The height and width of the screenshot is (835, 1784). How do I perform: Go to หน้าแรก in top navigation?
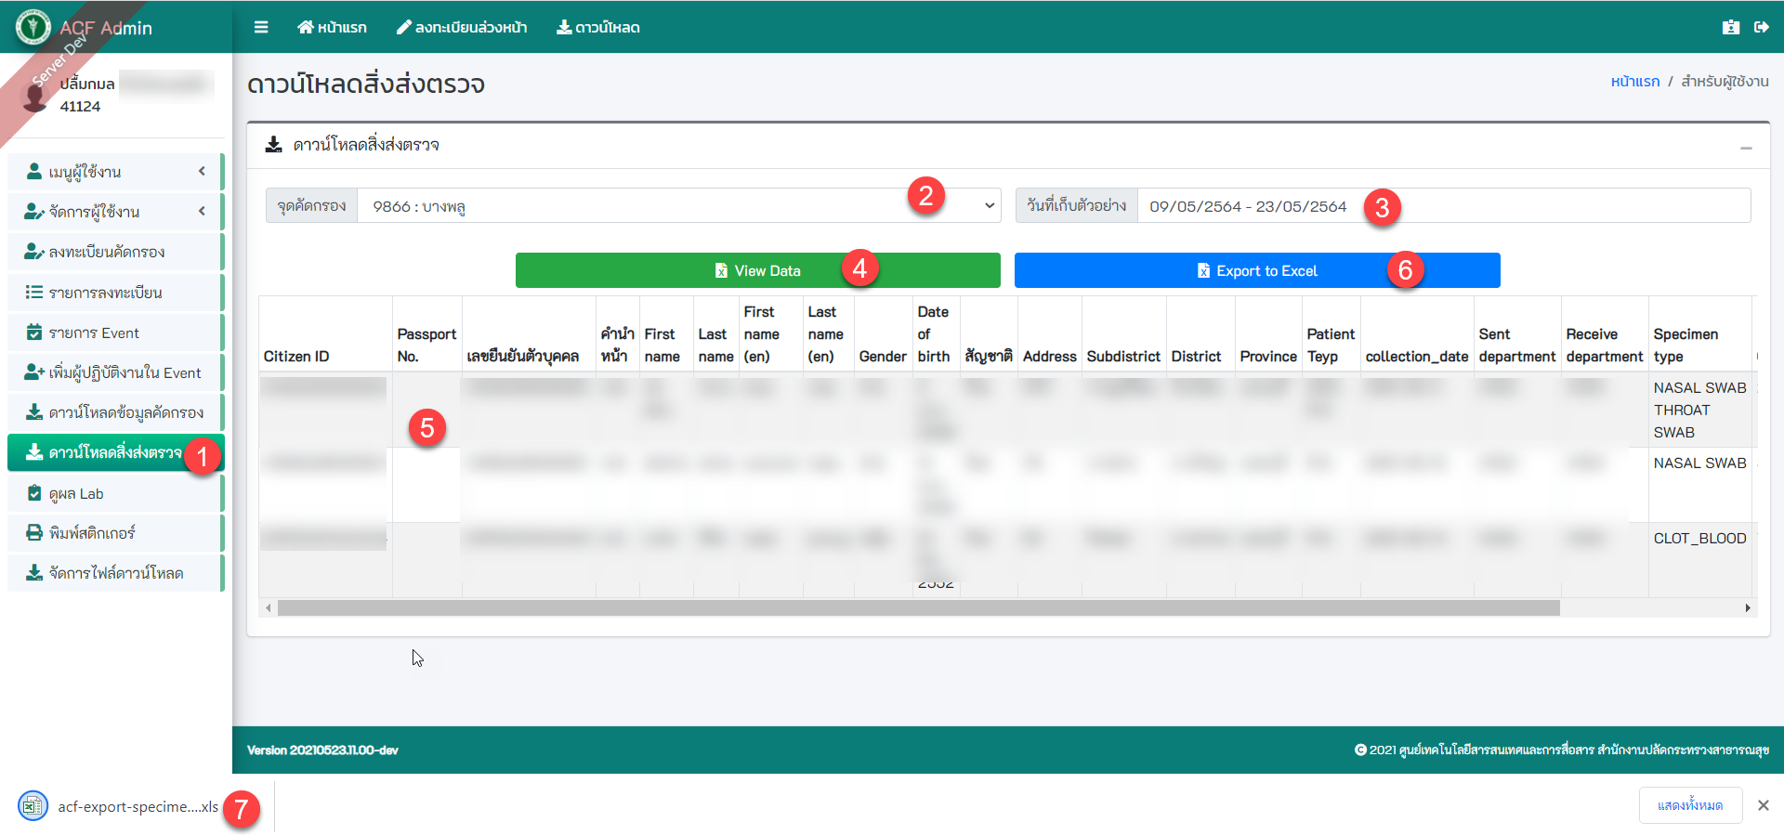point(332,27)
